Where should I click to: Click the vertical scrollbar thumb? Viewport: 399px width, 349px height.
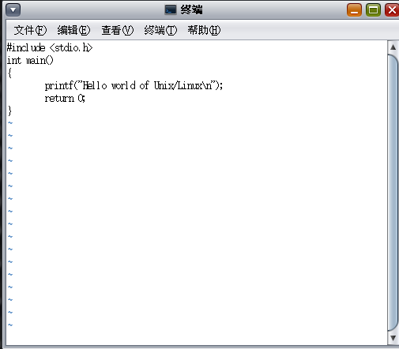pyautogui.click(x=393, y=193)
